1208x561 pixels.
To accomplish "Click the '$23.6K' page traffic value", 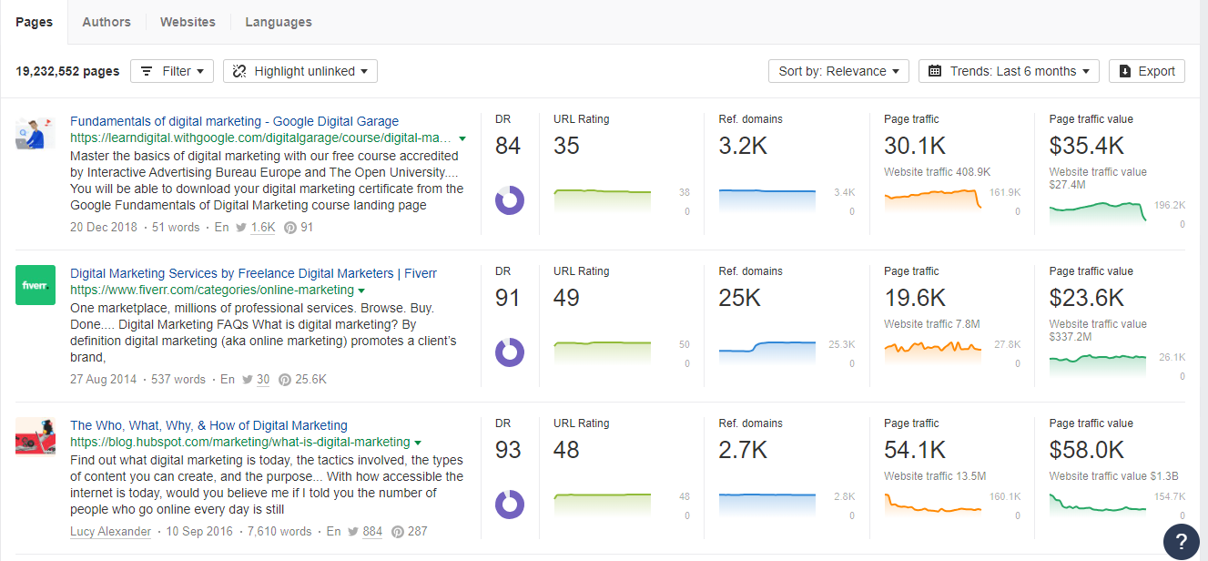I will point(1087,298).
